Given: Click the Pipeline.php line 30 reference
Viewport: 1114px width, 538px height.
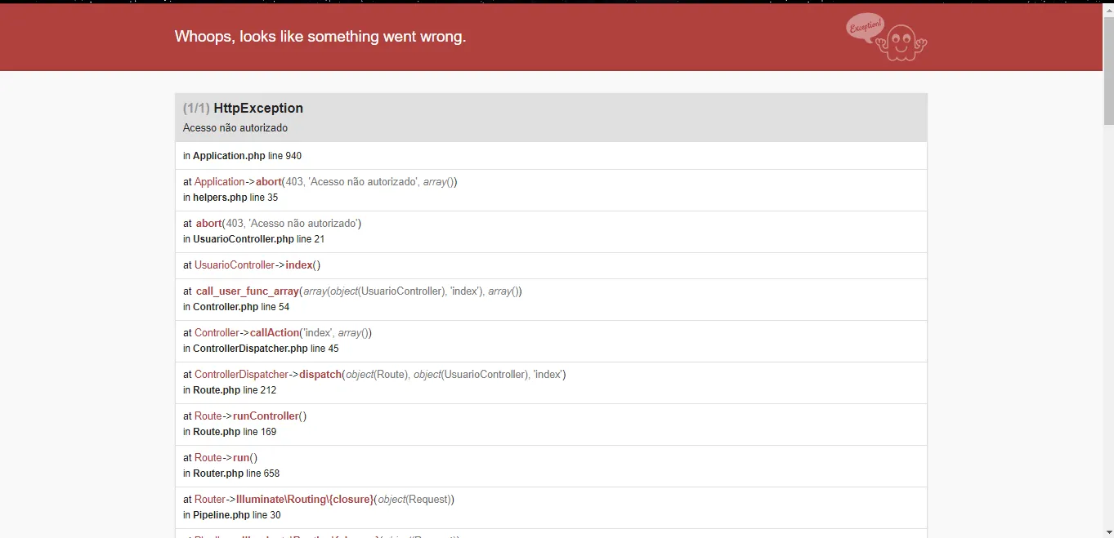Looking at the screenshot, I should (231, 515).
